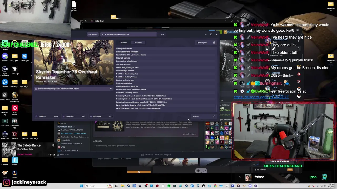Select Total War: WARHAMMER III in Steam library
This screenshot has height=189, width=337.
(x=70, y=130)
